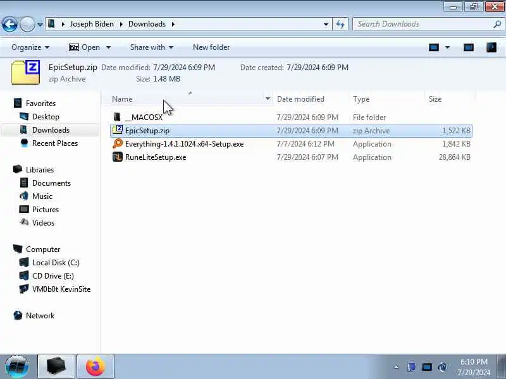Click the 7/7/2024 6:12 PM date cell
This screenshot has width=506, height=379.
[305, 144]
